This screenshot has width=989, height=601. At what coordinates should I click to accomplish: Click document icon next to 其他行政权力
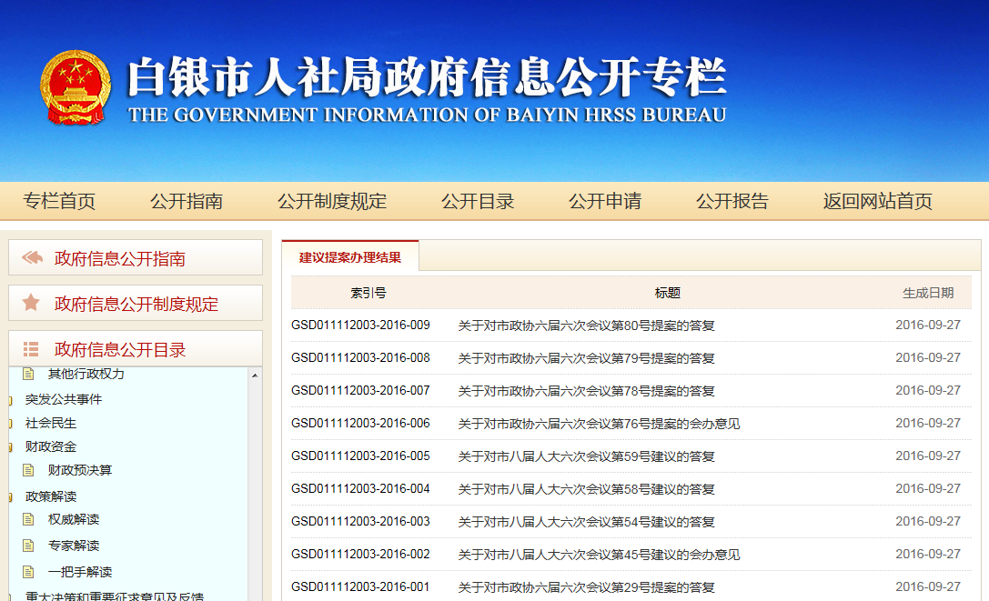[x=28, y=374]
